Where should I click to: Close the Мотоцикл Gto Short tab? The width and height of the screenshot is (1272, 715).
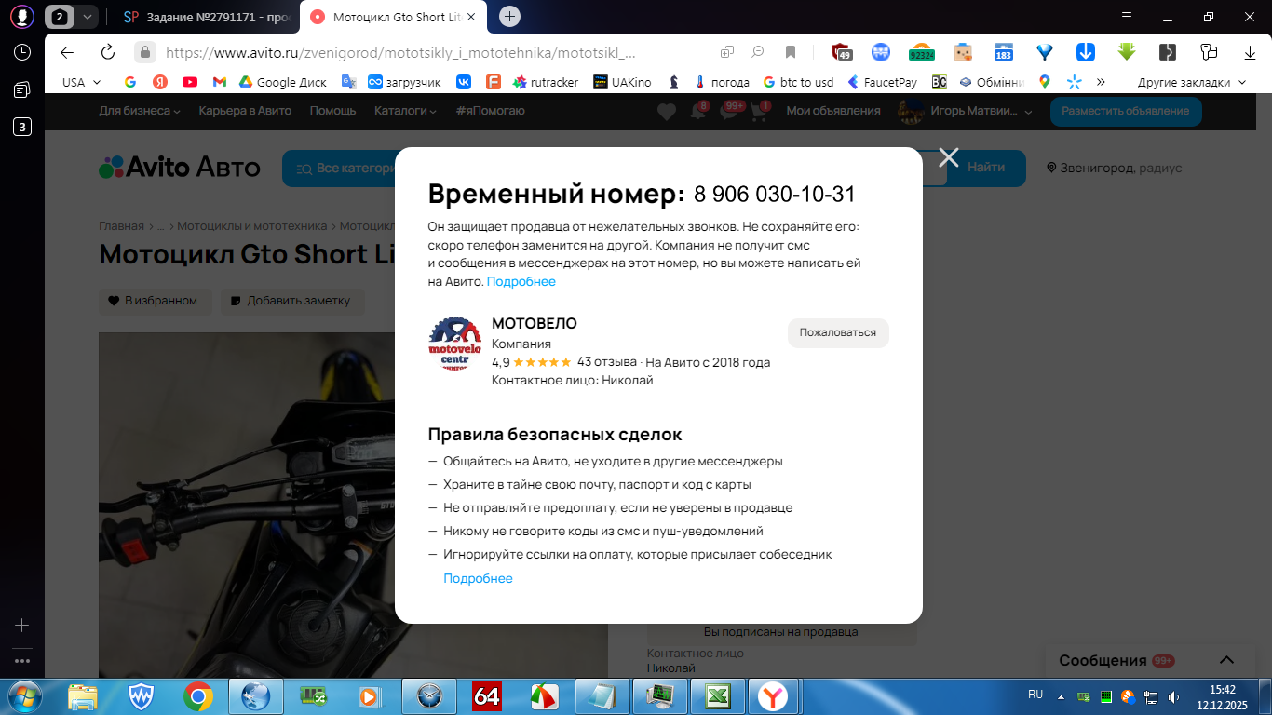(471, 17)
